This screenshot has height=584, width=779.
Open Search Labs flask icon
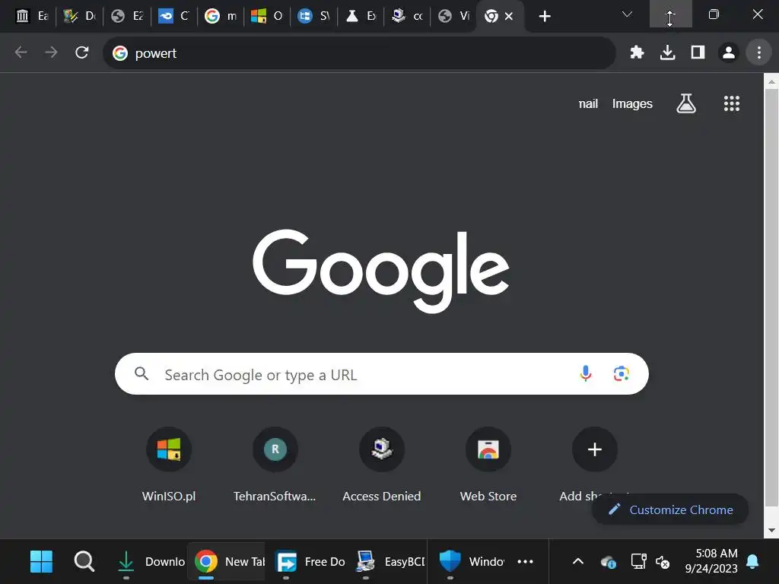point(686,103)
